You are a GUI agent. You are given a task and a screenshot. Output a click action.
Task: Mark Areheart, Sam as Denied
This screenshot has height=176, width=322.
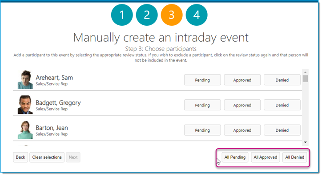pyautogui.click(x=282, y=80)
